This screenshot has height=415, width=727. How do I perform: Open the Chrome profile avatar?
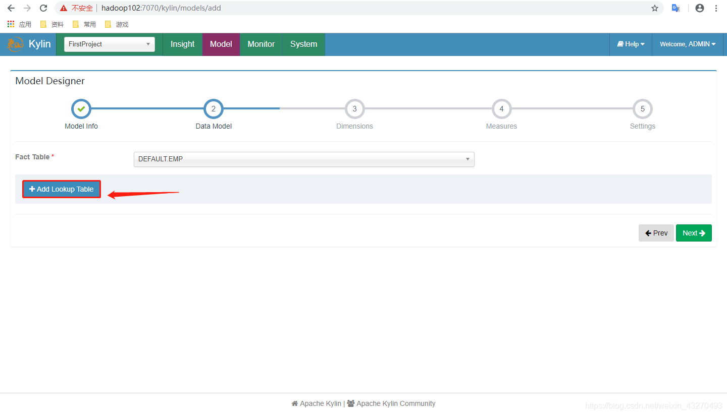700,8
